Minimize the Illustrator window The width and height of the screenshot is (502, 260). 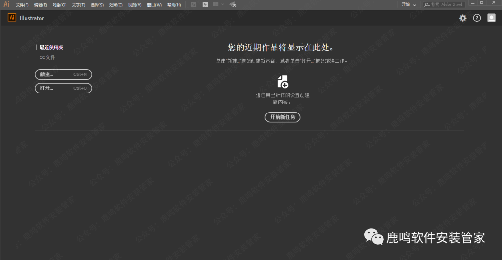(x=472, y=3)
